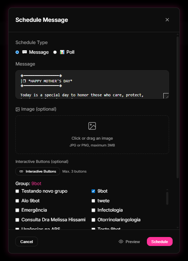
Task: Click the image upload drop zone icon
Action: (92, 126)
